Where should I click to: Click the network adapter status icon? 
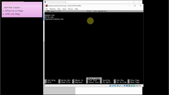pyautogui.click(x=118, y=85)
